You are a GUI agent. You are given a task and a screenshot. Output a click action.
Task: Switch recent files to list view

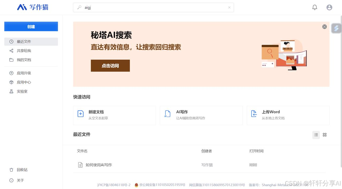pos(316,135)
